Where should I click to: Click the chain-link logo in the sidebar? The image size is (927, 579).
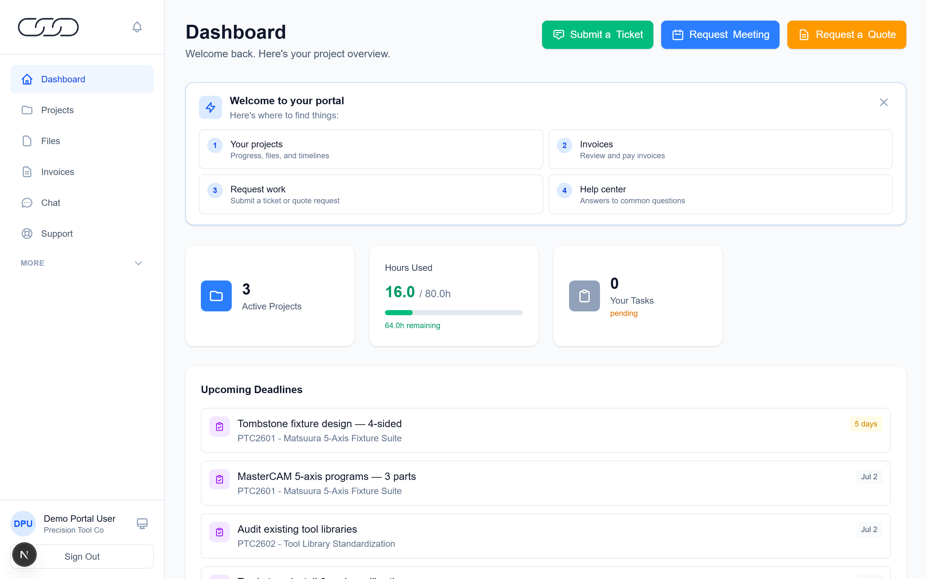coord(48,27)
